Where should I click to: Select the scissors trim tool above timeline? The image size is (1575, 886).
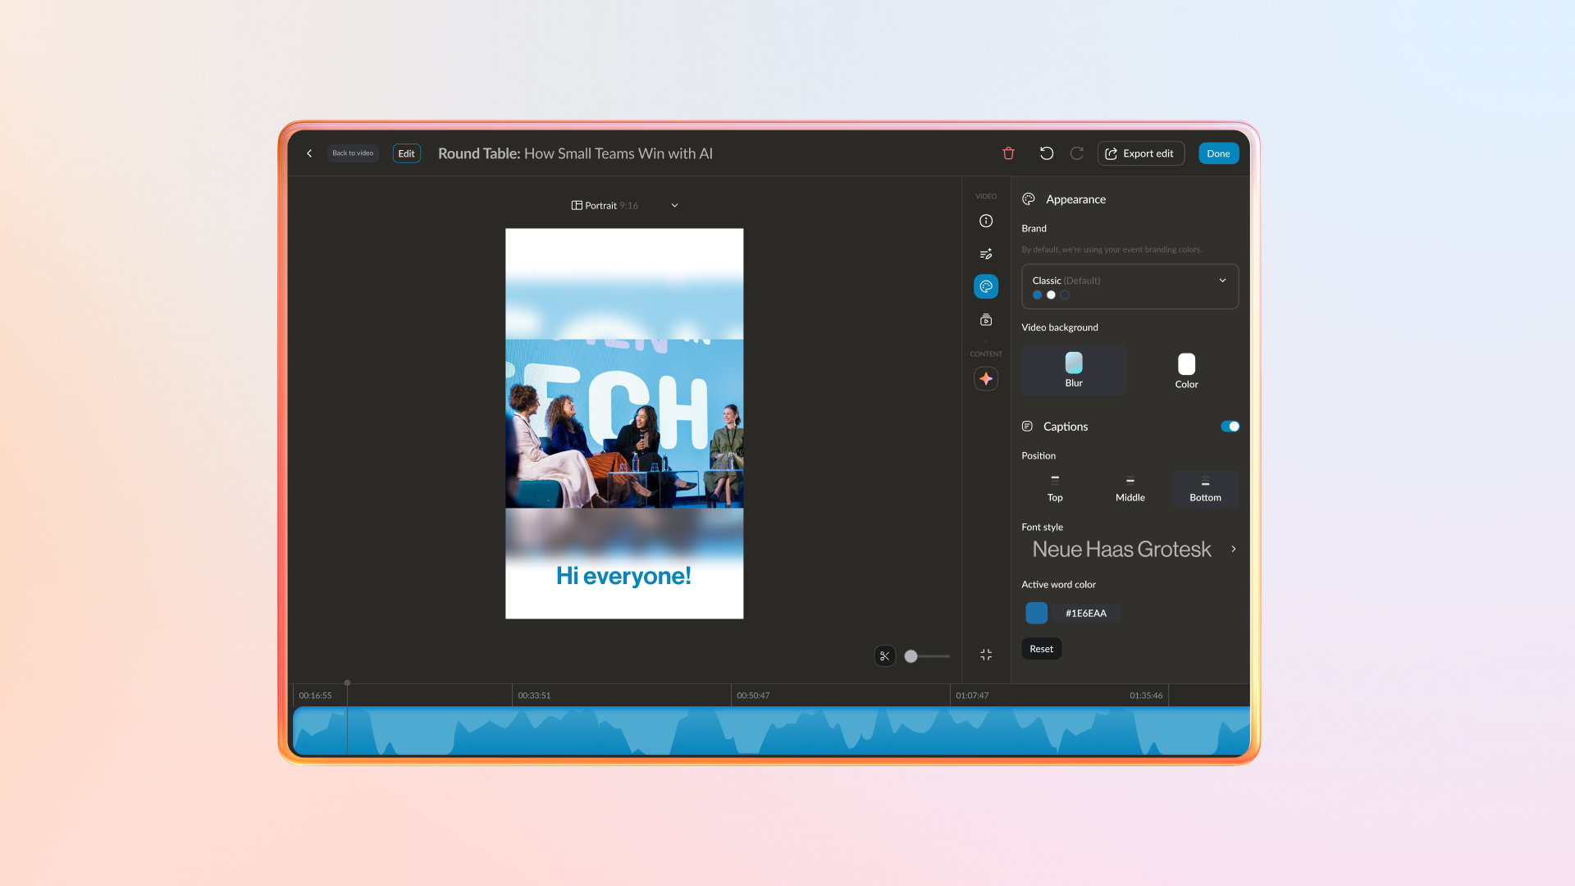click(884, 656)
